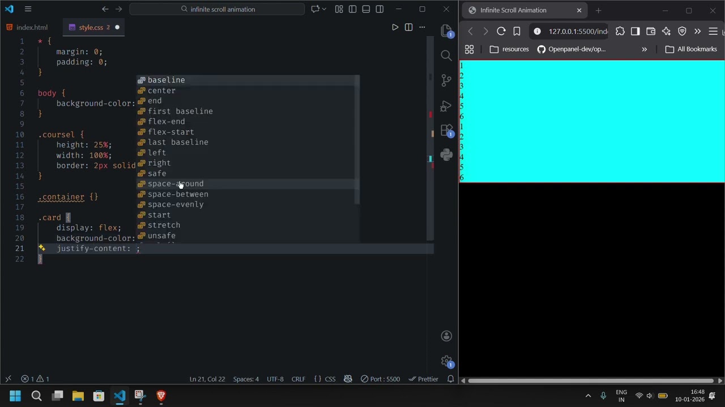Viewport: 725px width, 407px height.
Task: Open the Brave VPN shield icon
Action: coord(682,32)
